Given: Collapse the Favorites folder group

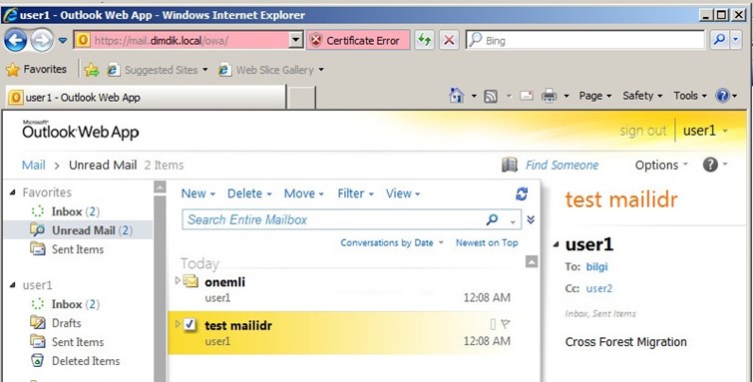Looking at the screenshot, I should 13,192.
